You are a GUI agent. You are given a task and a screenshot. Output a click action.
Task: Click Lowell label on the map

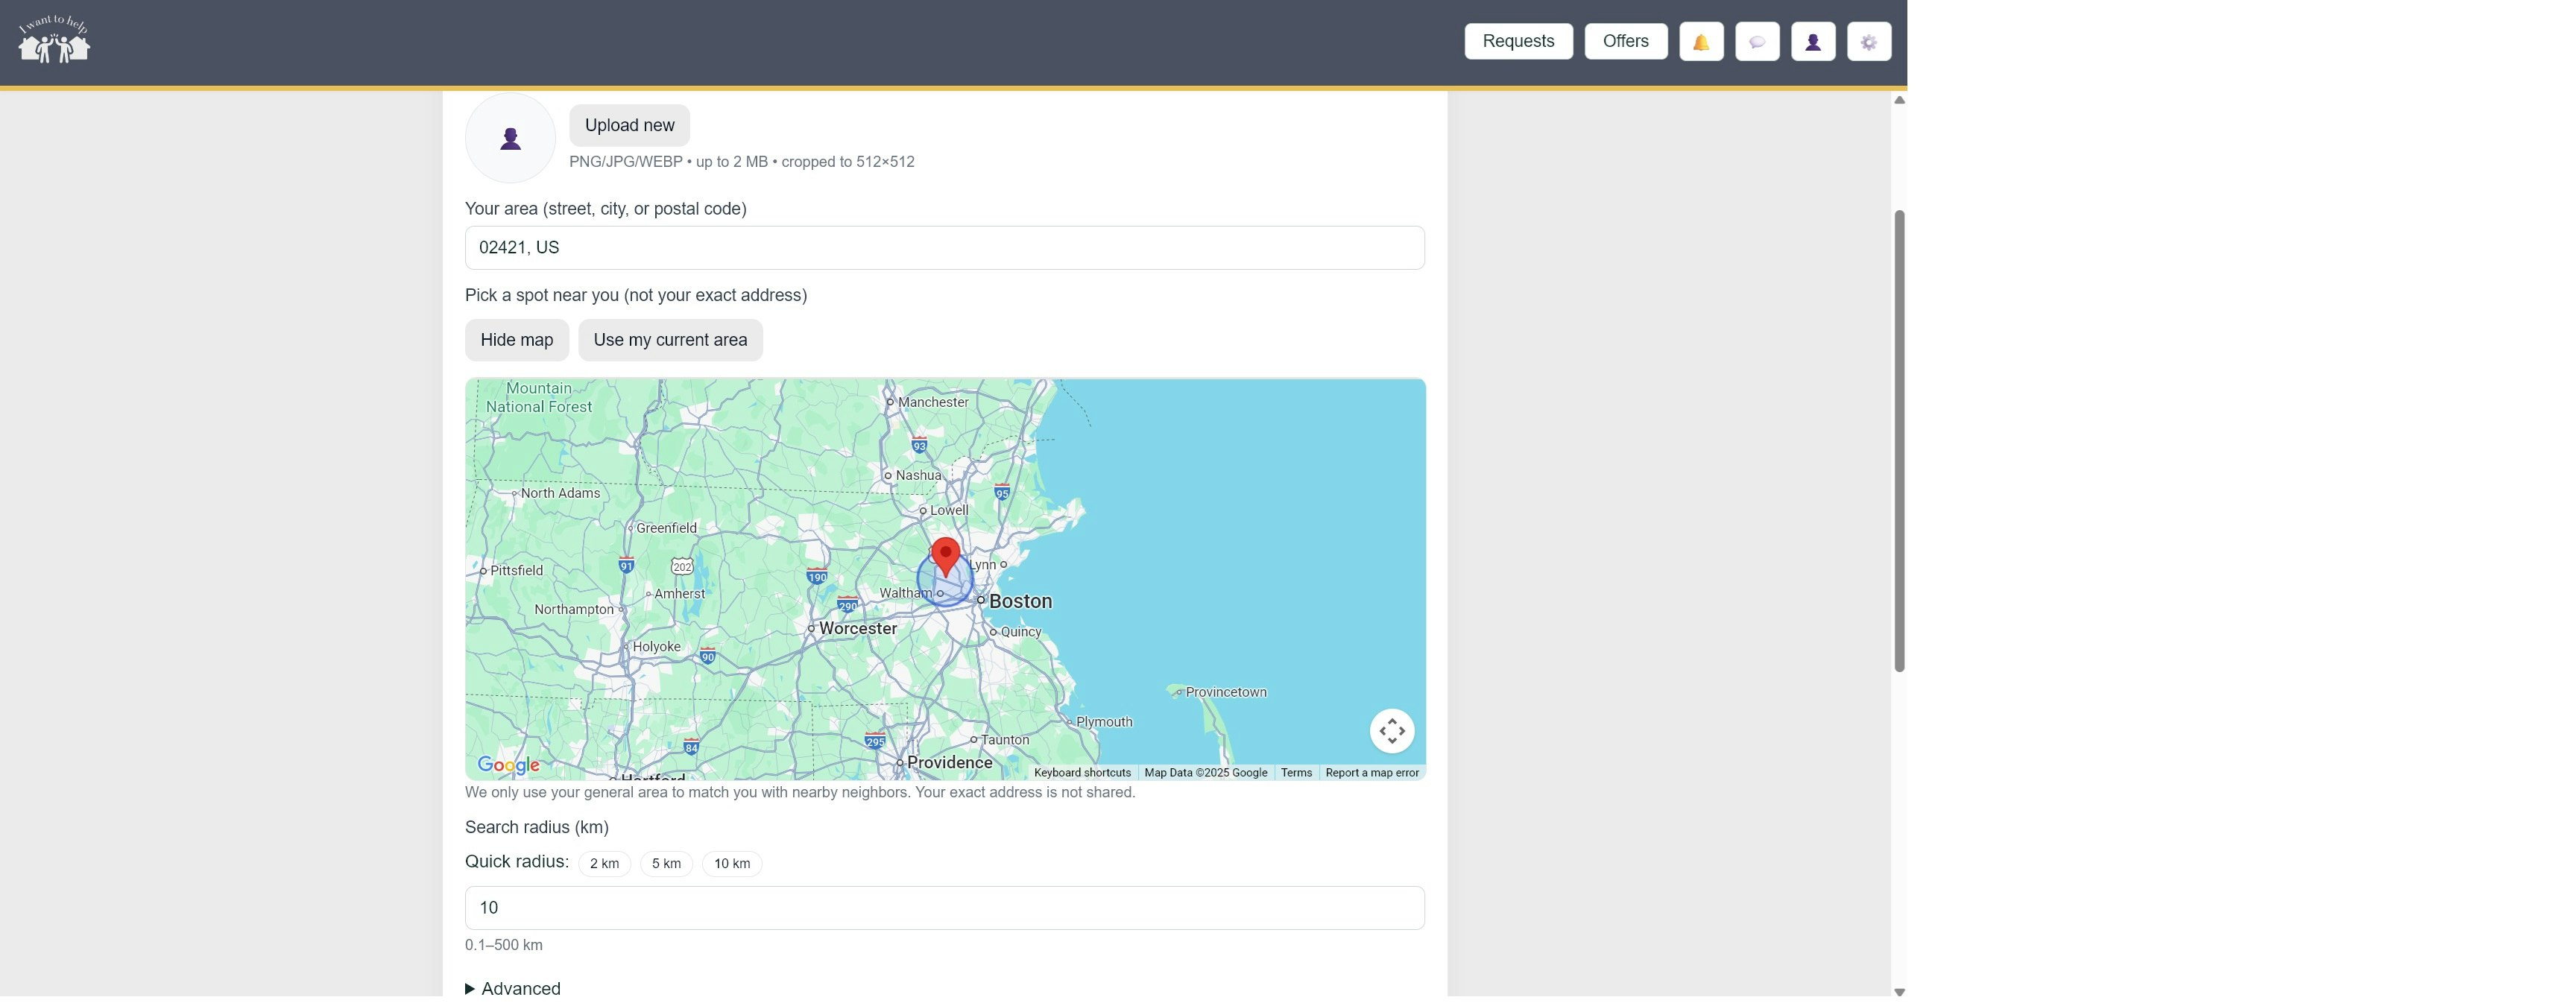coord(949,511)
